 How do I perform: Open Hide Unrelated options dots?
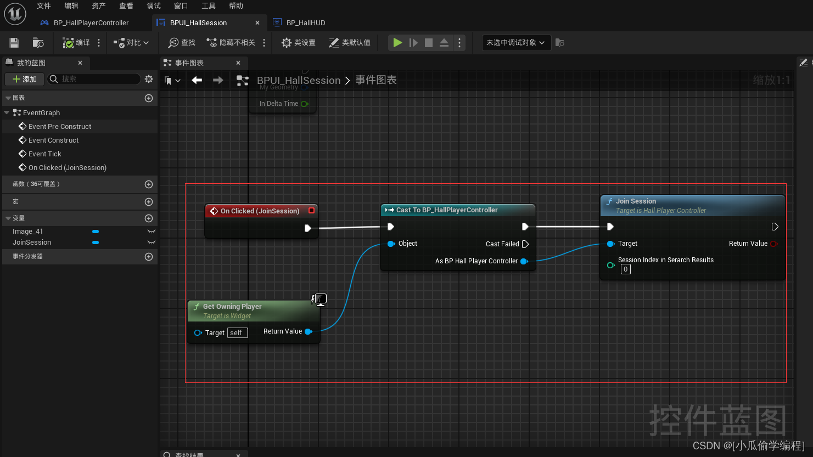tap(264, 42)
